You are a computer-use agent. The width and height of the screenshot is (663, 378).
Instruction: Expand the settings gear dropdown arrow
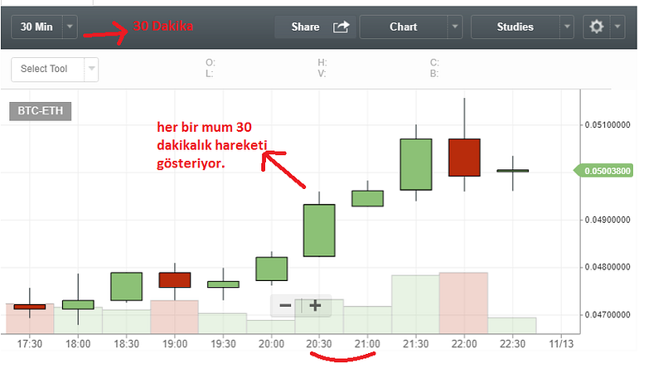pos(617,27)
